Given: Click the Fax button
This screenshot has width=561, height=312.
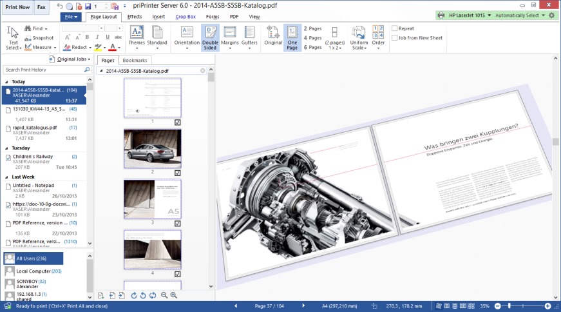Looking at the screenshot, I should 41,6.
